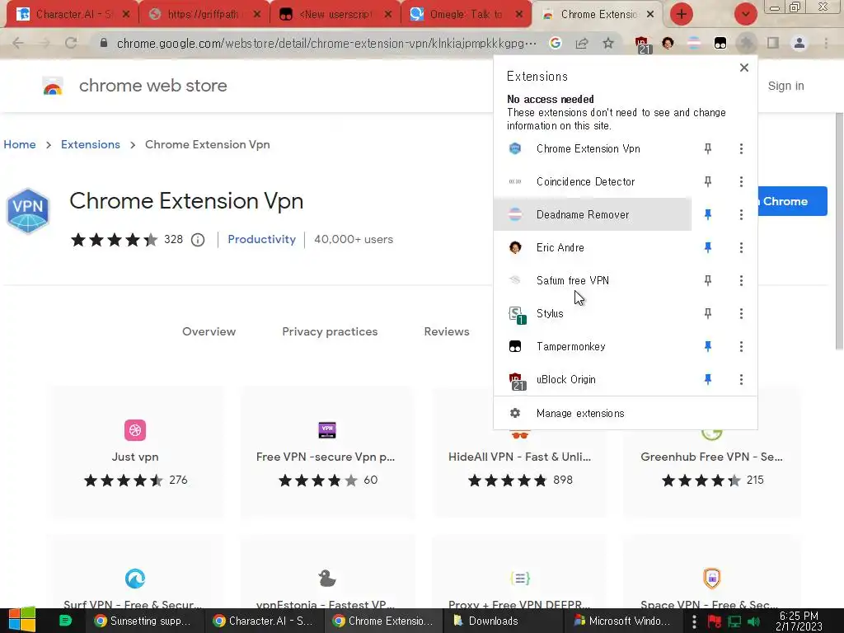
Task: Unpin the Eric Andre extension
Action: click(x=708, y=247)
